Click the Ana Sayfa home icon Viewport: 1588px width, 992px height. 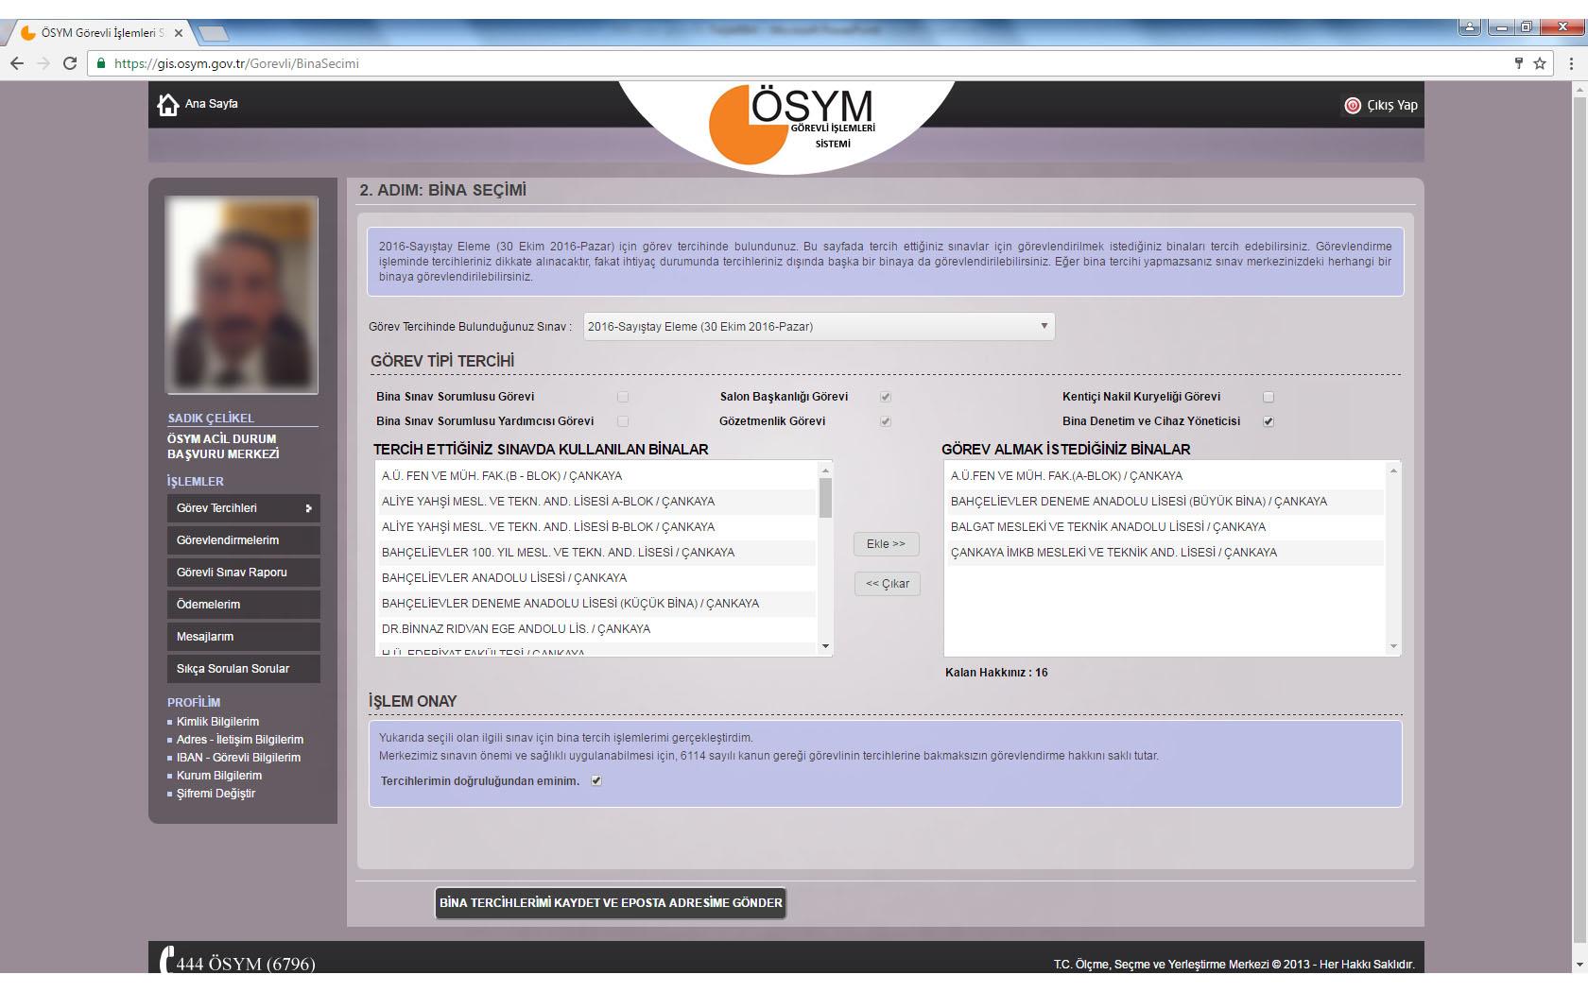point(168,104)
